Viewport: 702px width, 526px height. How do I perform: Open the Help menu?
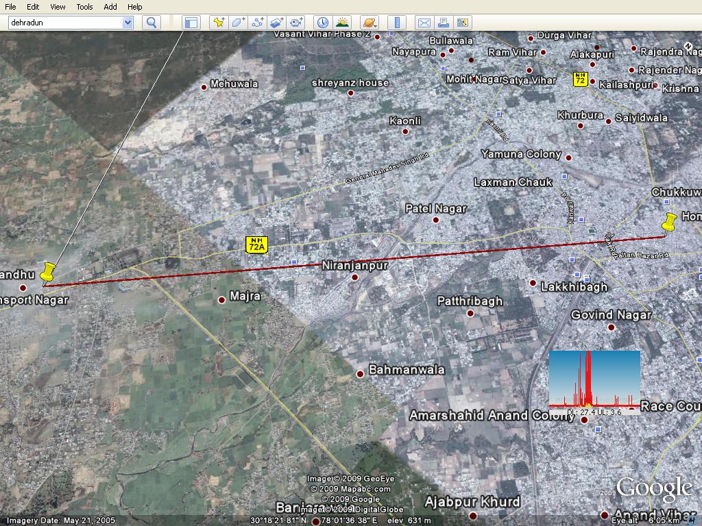(x=135, y=7)
